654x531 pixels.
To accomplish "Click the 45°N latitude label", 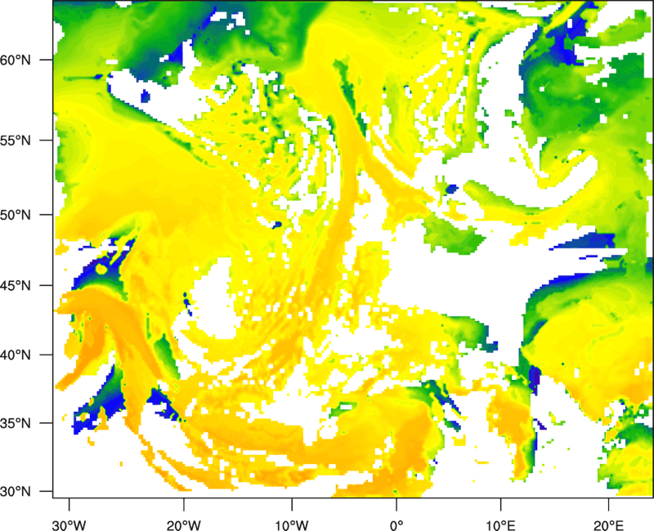I will [x=16, y=285].
